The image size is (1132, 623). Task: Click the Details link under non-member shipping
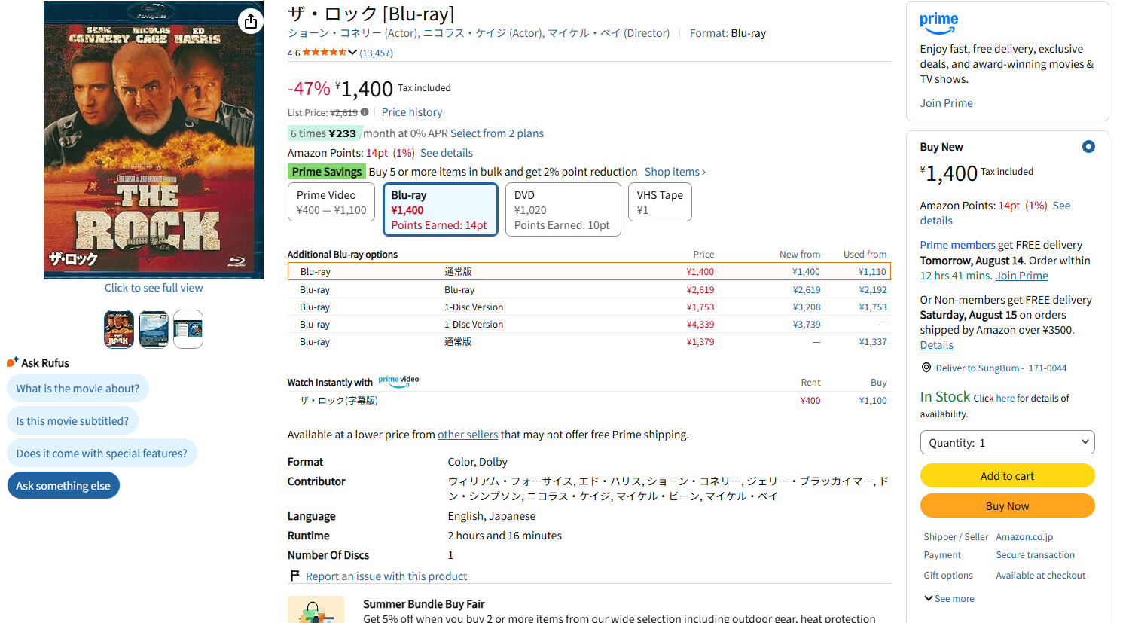tap(936, 345)
